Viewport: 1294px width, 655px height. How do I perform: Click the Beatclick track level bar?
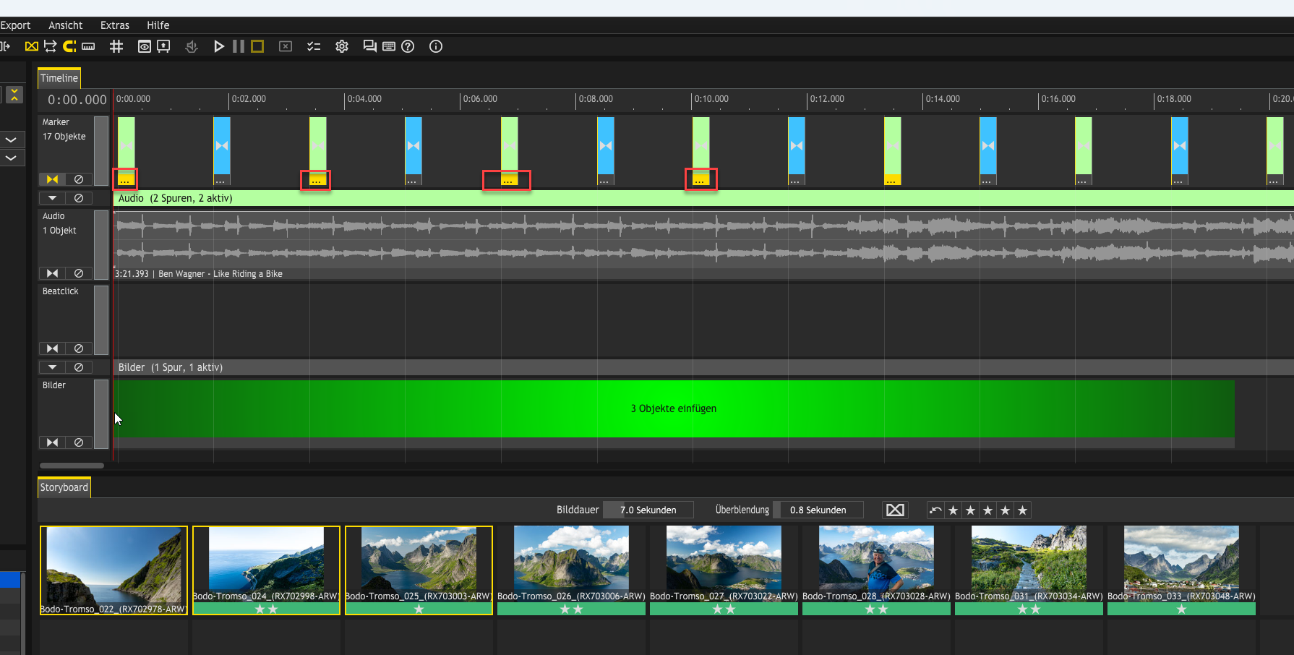coord(101,320)
